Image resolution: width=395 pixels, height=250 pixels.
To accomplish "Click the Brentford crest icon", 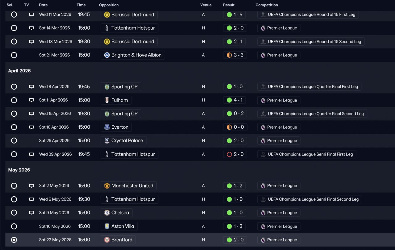I will pyautogui.click(x=107, y=240).
